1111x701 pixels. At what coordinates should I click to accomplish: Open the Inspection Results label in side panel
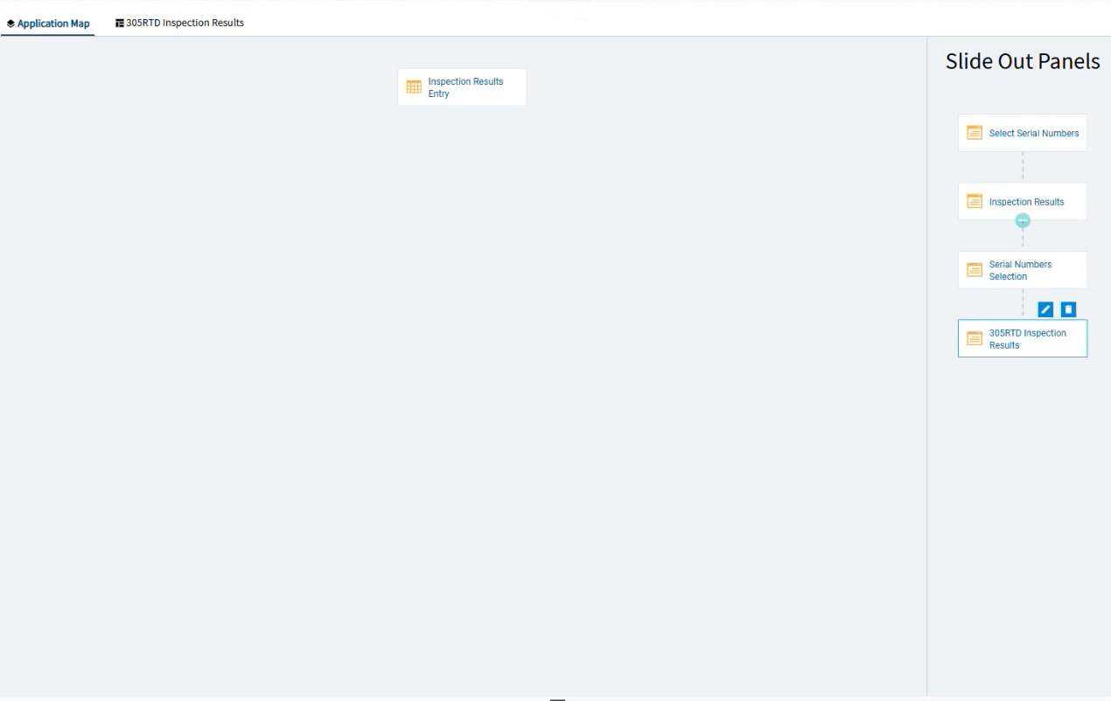[x=1026, y=202]
